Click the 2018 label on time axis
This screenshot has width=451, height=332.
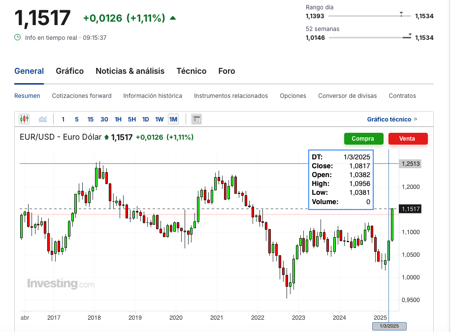tap(94, 318)
